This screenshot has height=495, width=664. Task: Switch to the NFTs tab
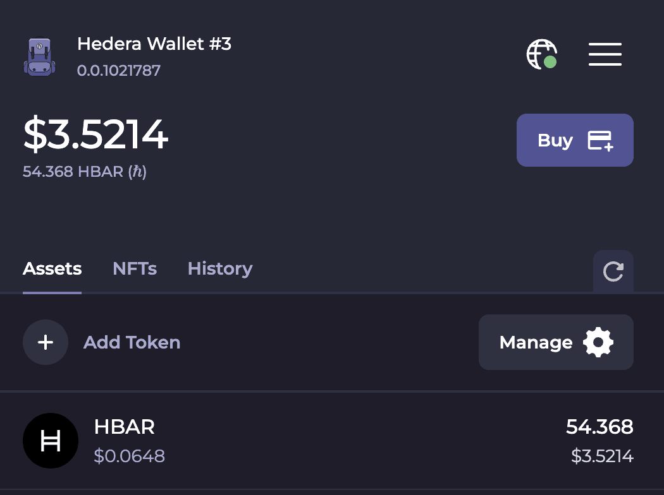tap(135, 269)
